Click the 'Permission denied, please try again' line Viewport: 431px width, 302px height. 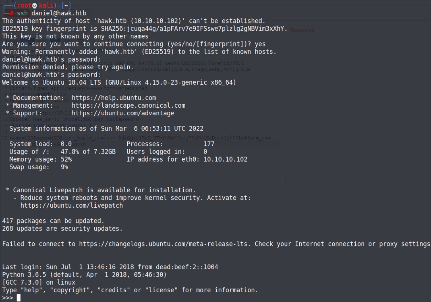[x=67, y=67]
